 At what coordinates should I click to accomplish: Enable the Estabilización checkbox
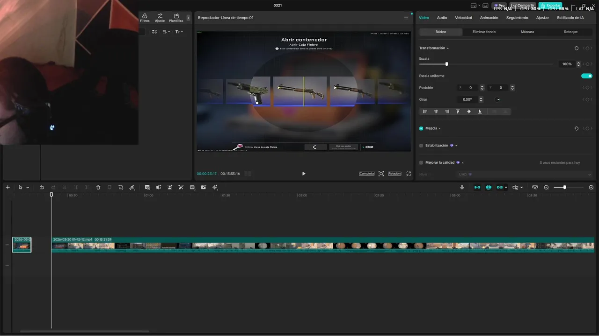(x=421, y=146)
